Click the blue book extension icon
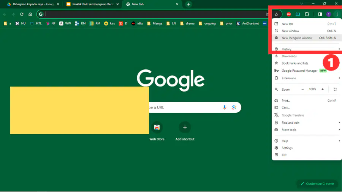This screenshot has width=342, height=192. click(298, 14)
